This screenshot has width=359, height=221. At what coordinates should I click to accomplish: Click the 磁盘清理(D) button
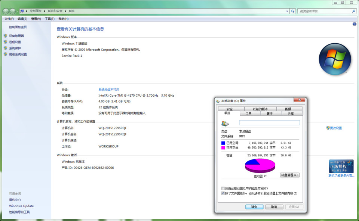coord(289,175)
